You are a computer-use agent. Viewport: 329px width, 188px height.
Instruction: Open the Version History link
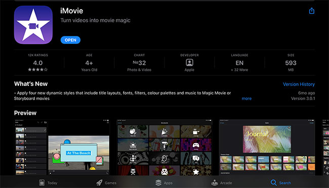[x=299, y=84]
